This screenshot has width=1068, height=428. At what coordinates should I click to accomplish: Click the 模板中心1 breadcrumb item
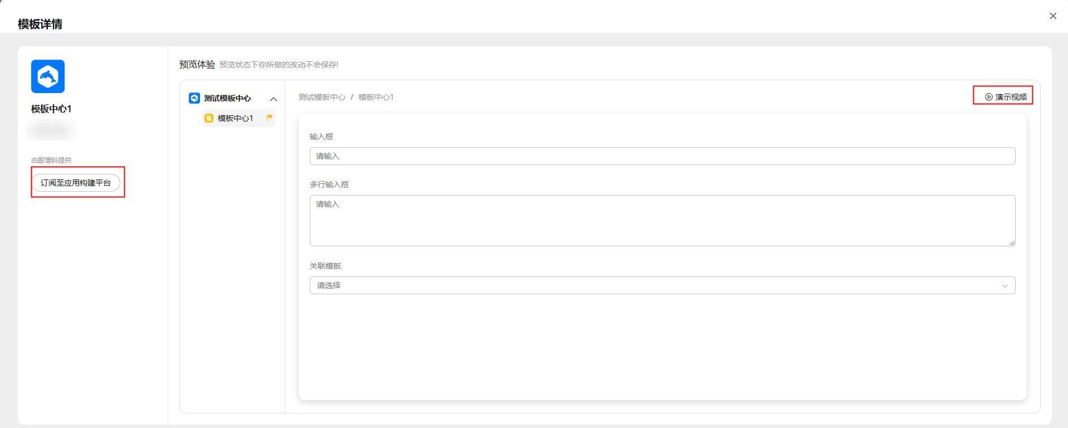(x=376, y=97)
